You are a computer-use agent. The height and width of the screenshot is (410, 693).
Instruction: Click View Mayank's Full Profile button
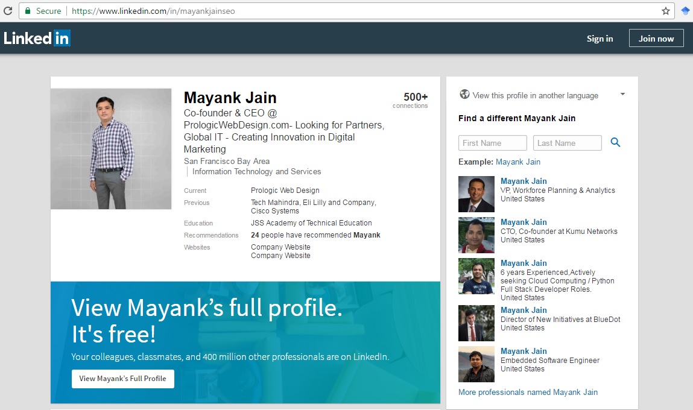(122, 379)
